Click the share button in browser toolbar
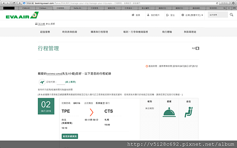The height and width of the screenshot is (148, 237). (x=14, y=3)
